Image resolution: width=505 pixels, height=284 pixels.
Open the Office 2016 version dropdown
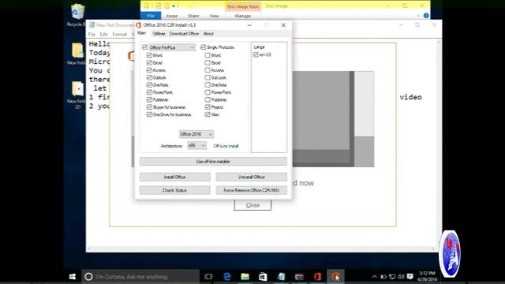[196, 134]
